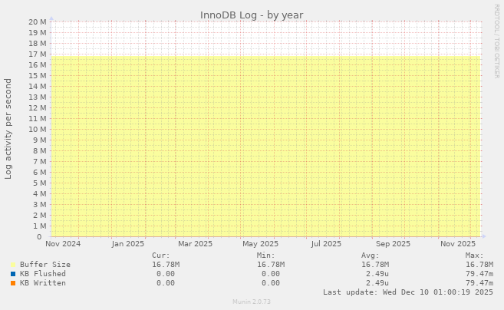Click the blue KB Flushed legend swatch
Viewport: 504px width, 310px height.
(x=13, y=274)
